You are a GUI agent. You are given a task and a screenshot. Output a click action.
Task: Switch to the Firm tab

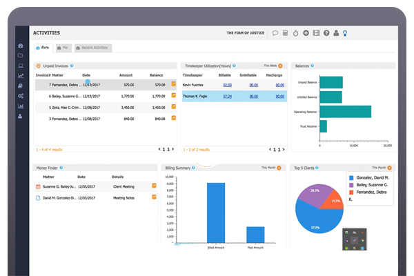(43, 48)
